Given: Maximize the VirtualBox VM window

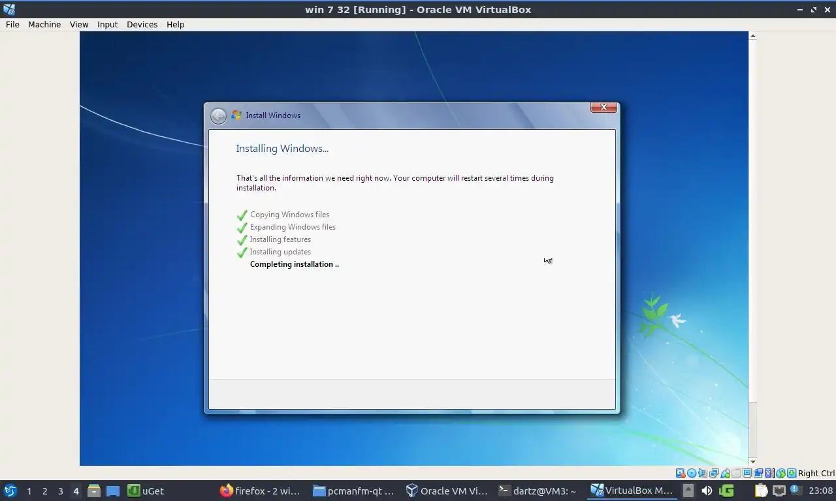Looking at the screenshot, I should click(x=814, y=10).
